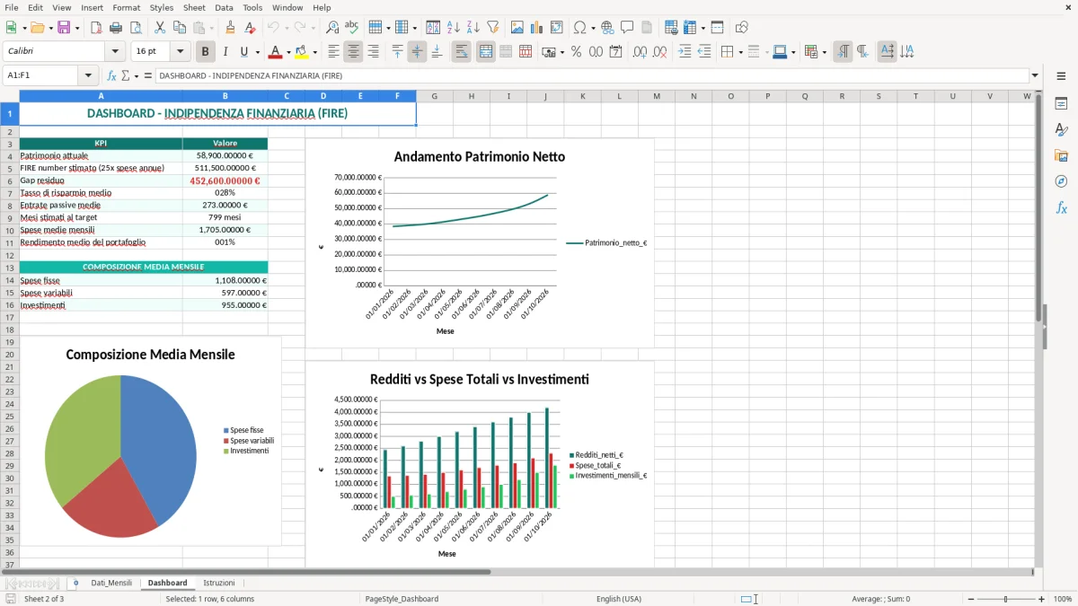Click Font Color red A swatch
This screenshot has height=606, width=1078.
pyautogui.click(x=276, y=52)
